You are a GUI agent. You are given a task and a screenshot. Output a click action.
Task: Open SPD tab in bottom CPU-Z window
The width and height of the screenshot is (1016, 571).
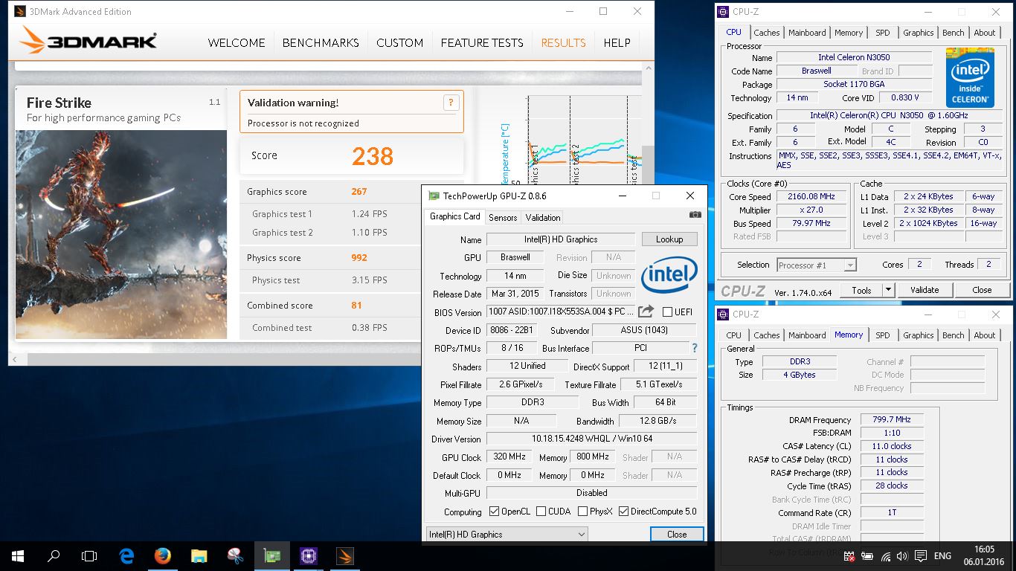[883, 335]
